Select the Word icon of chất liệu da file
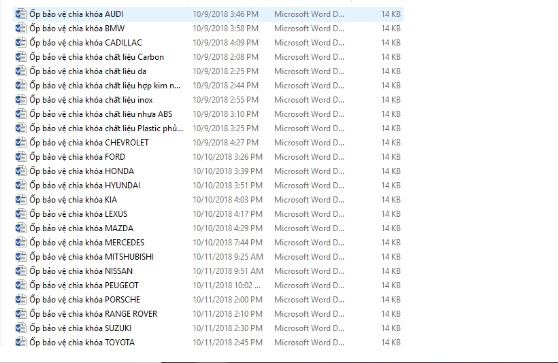The image size is (558, 363). tap(21, 71)
